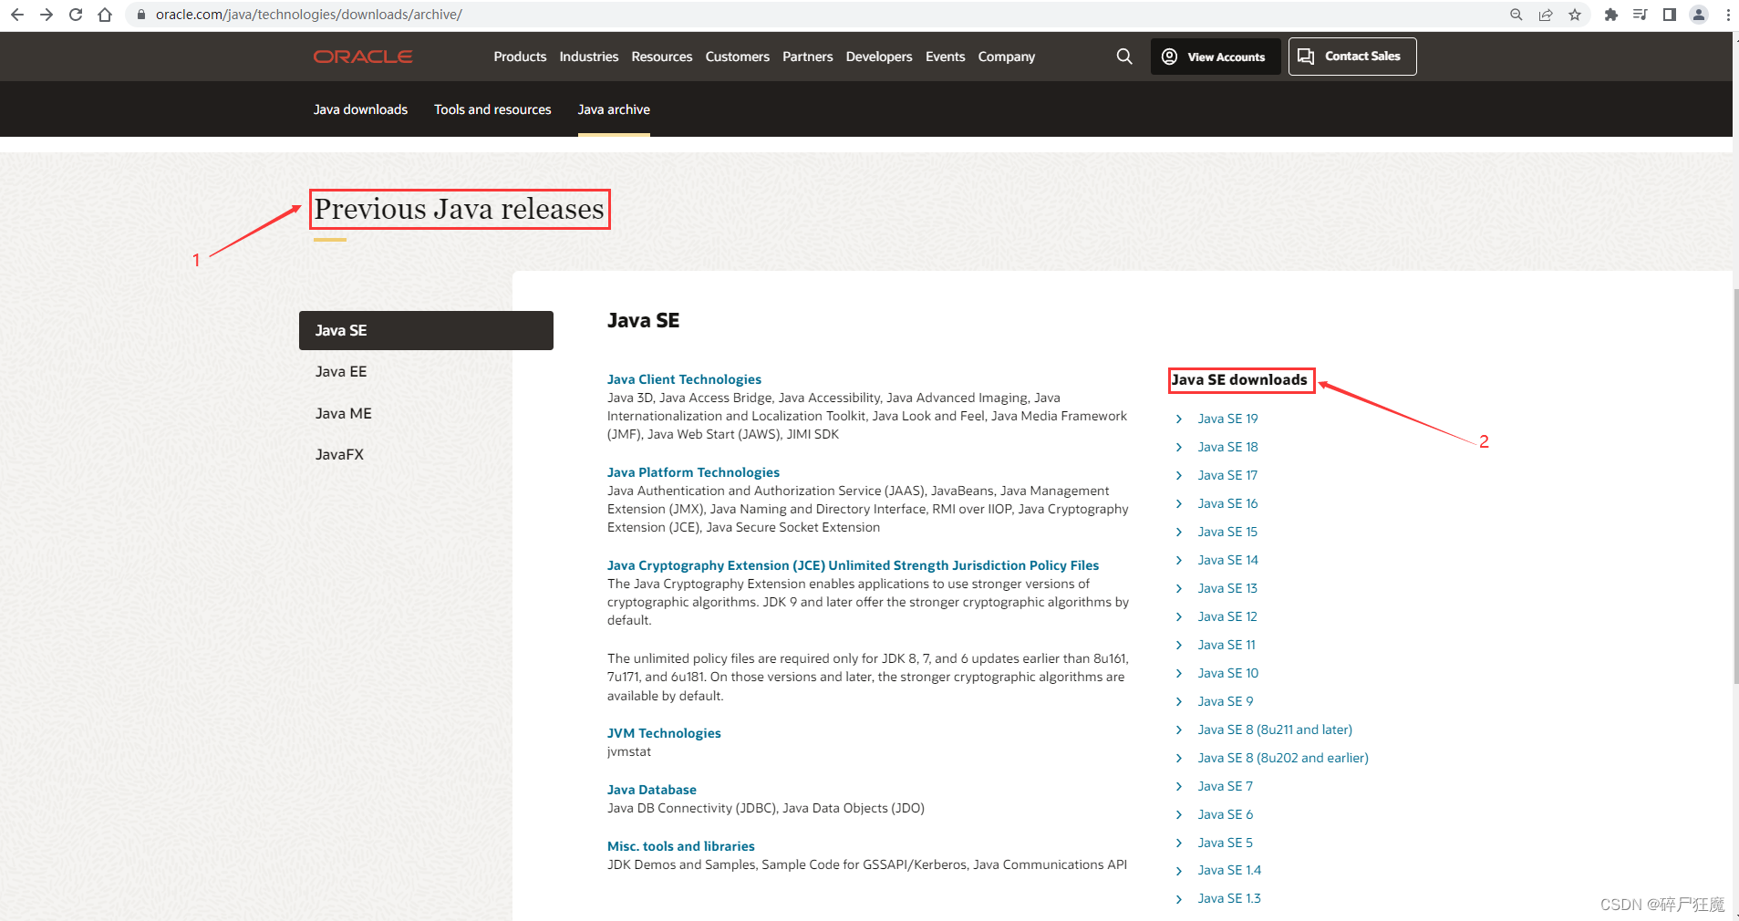Screen dimensions: 1739x921
Task: Open JCE Unlimited Strength Policy Files link
Action: click(853, 565)
